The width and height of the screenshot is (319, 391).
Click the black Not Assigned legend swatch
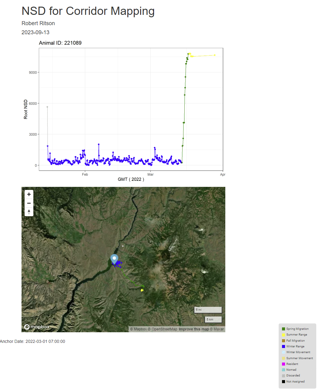(x=284, y=382)
